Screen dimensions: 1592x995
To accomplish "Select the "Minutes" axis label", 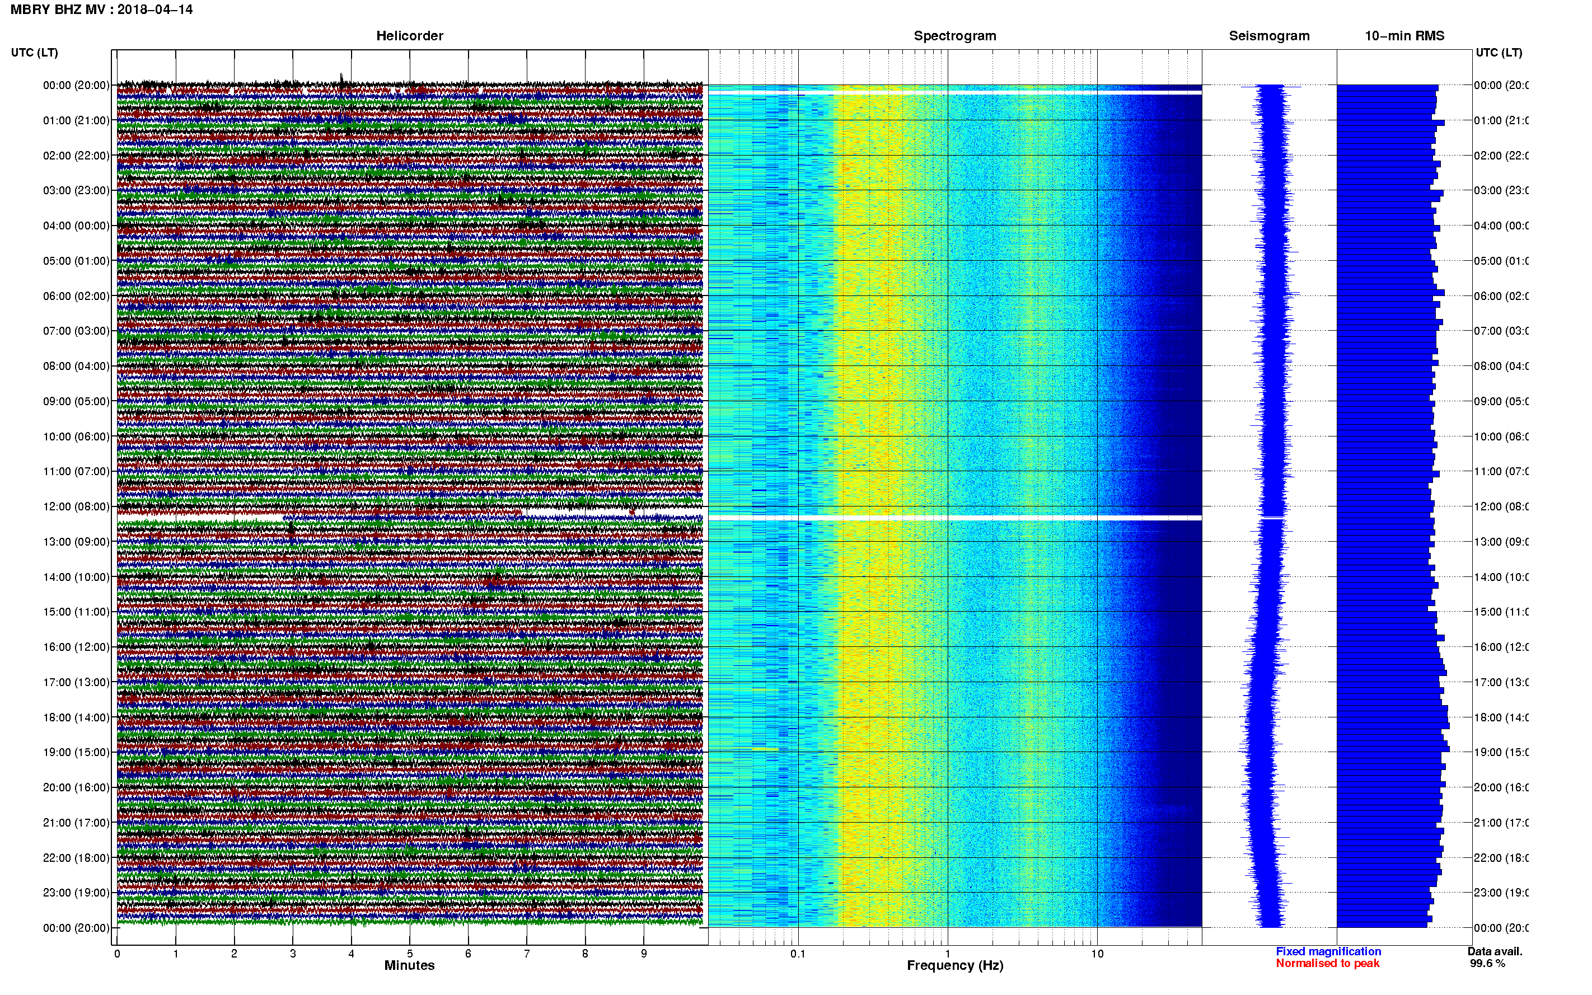I will [x=409, y=965].
